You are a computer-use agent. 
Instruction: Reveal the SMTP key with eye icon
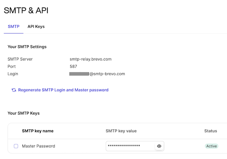point(159,146)
